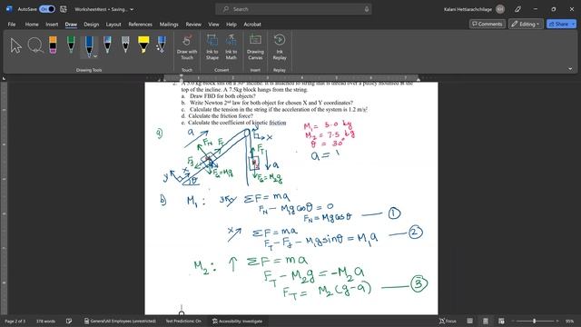This screenshot has width=581, height=327.
Task: Insert a Drawing Canvas
Action: [255, 47]
